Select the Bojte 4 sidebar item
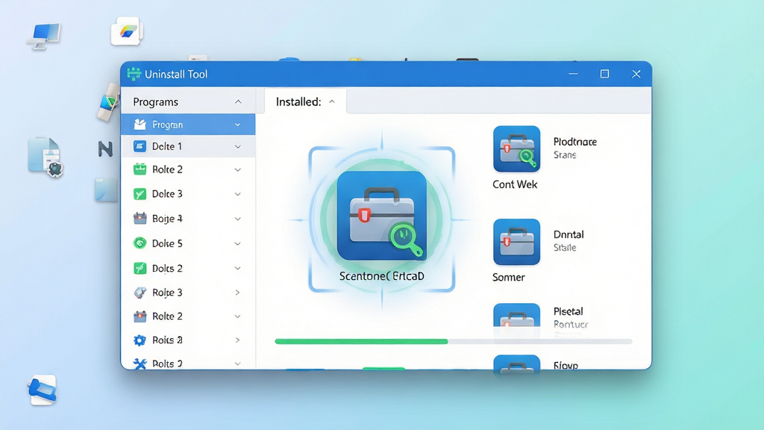764x430 pixels. [x=188, y=219]
